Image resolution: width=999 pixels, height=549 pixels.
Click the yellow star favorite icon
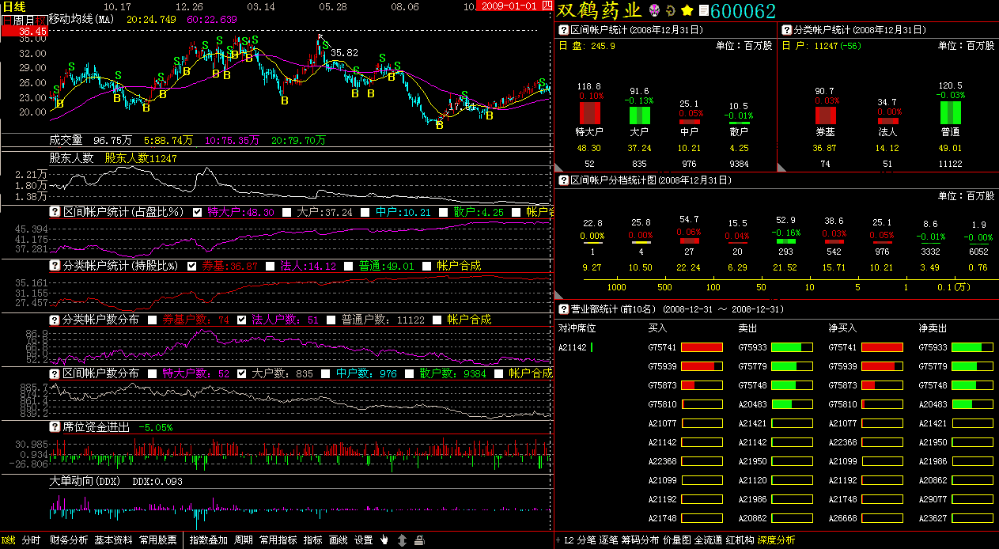[687, 10]
